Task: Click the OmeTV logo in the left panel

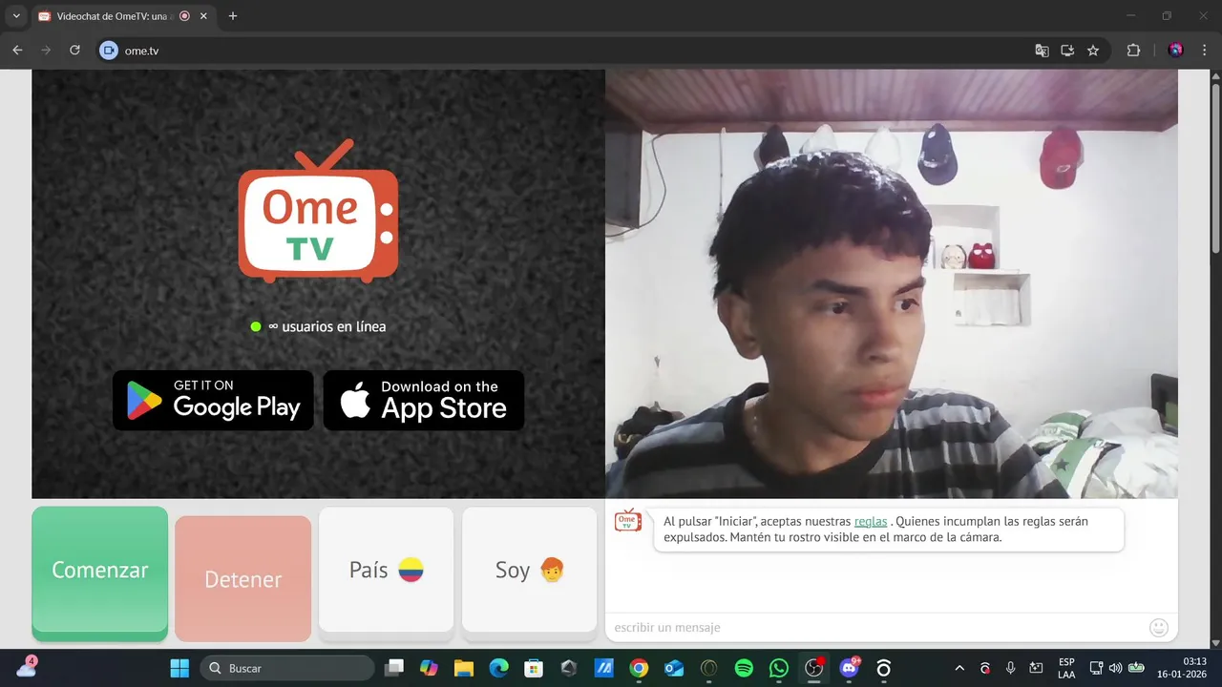Action: [318, 212]
